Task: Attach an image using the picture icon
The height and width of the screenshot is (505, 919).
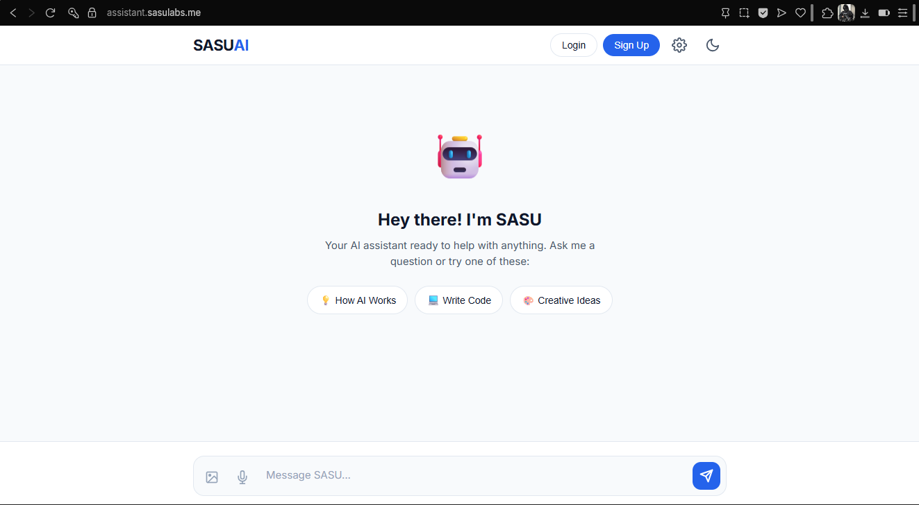Action: click(x=212, y=477)
